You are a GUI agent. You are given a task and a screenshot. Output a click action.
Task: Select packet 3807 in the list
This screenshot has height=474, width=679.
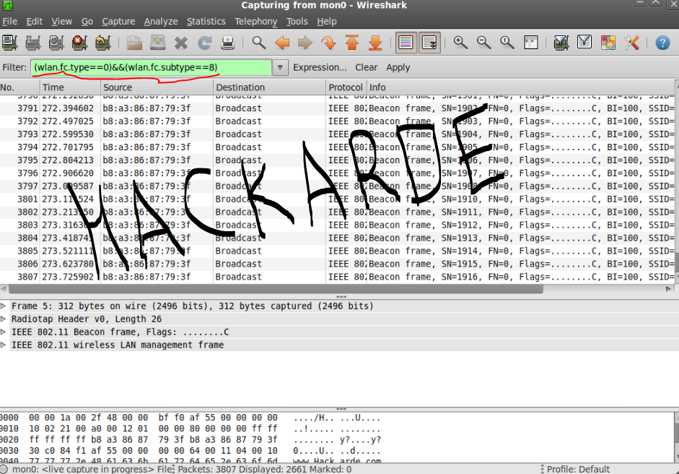(337, 277)
